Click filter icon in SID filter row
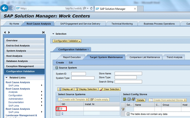This screenshot has height=118, width=190. click(58, 109)
